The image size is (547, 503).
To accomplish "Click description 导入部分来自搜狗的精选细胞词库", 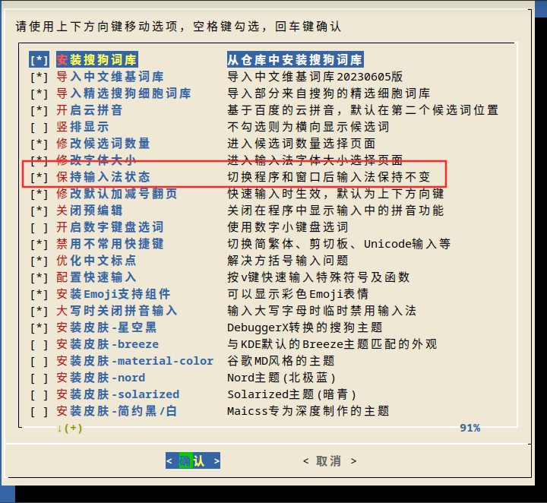I will coord(329,93).
